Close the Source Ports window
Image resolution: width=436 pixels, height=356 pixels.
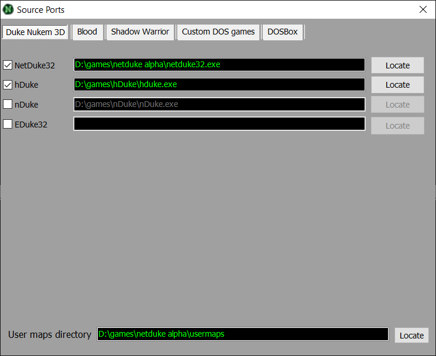click(x=423, y=9)
